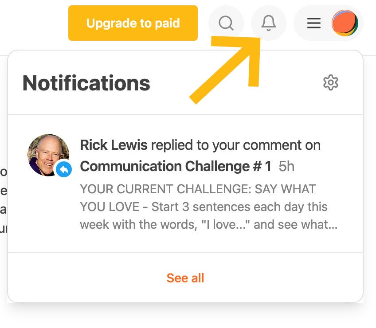Viewport: 376px width, 328px height.
Task: Click the yellow arrow annotation
Action: click(x=225, y=70)
